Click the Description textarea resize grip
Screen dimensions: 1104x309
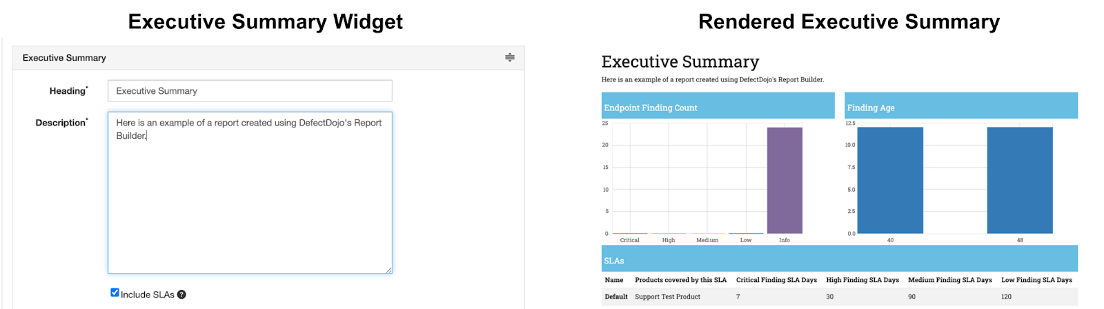pyautogui.click(x=388, y=270)
